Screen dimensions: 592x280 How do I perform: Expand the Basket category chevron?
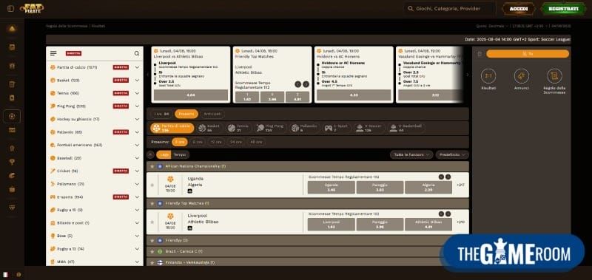pyautogui.click(x=137, y=81)
